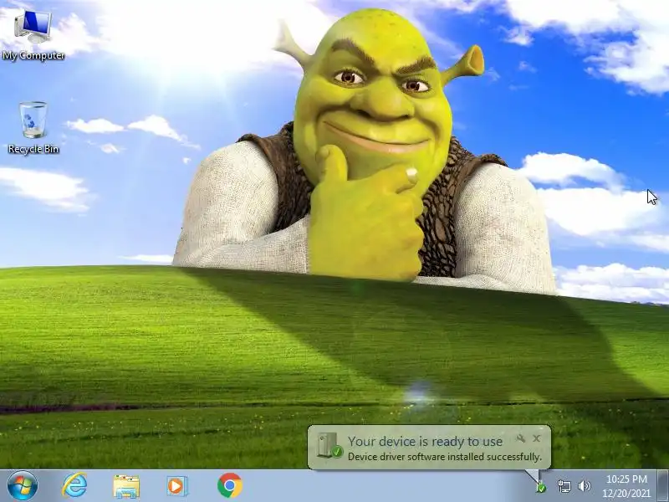Click 'Device driver software installed successfully' text
669x502 pixels.
coord(445,457)
